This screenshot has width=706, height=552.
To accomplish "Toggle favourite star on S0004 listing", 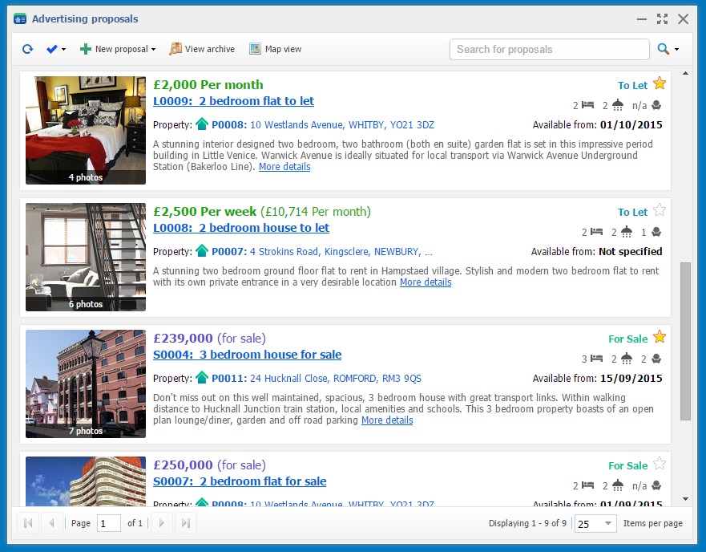I will pos(660,337).
